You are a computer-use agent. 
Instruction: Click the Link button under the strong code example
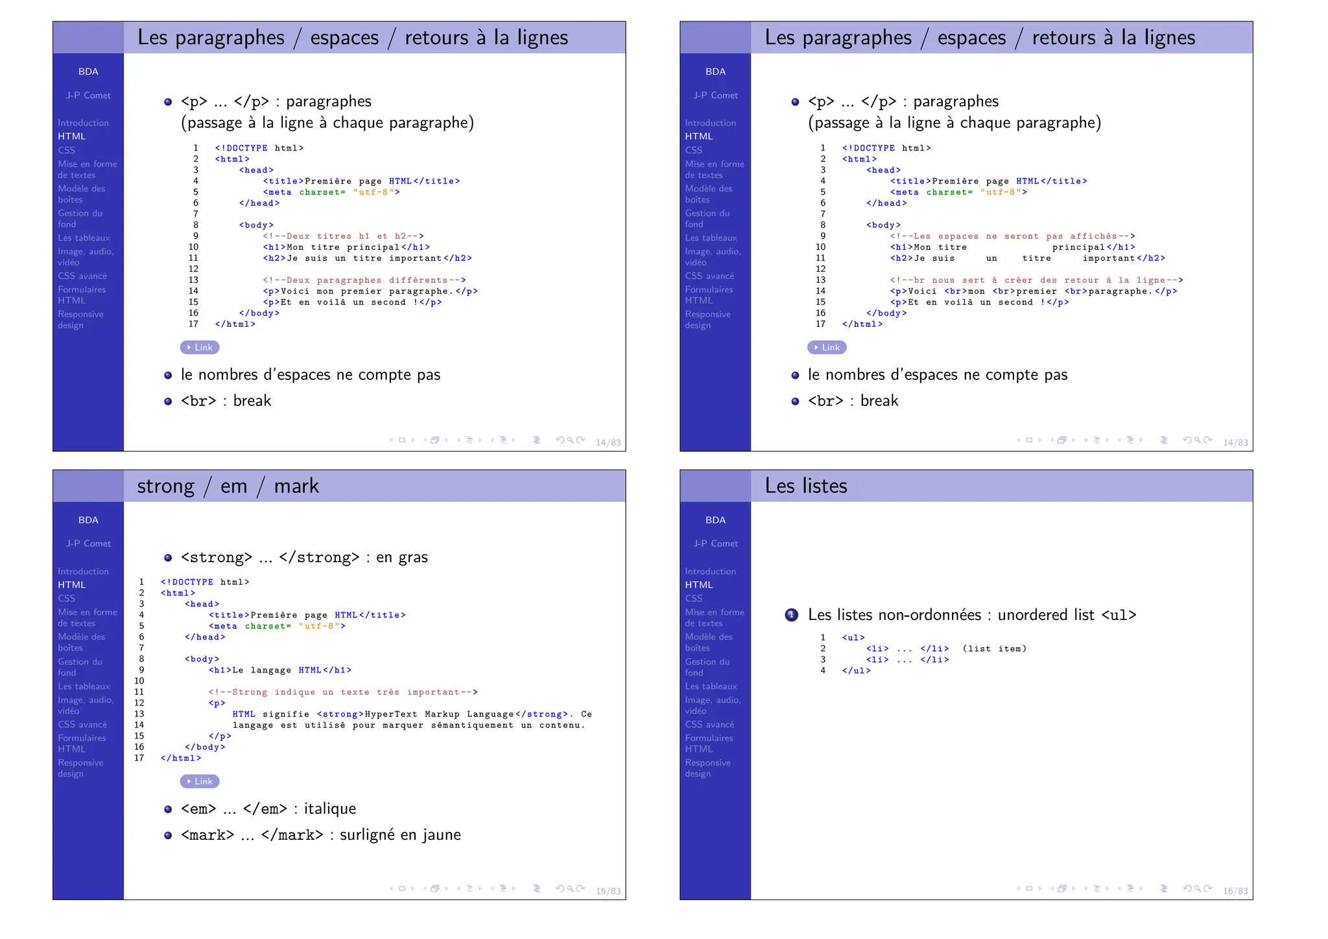click(200, 781)
